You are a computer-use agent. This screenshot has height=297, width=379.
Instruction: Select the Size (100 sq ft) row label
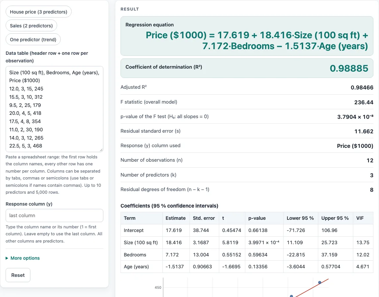pos(141,242)
